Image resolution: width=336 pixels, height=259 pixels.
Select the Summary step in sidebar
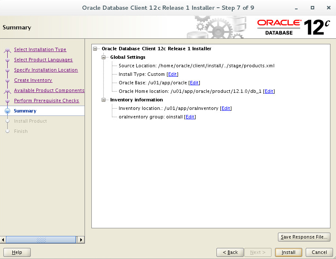[x=25, y=111]
